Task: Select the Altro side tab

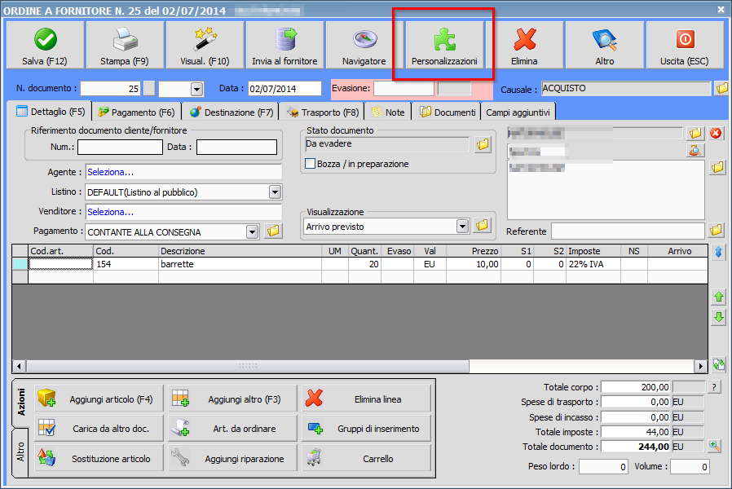Action: pos(20,452)
